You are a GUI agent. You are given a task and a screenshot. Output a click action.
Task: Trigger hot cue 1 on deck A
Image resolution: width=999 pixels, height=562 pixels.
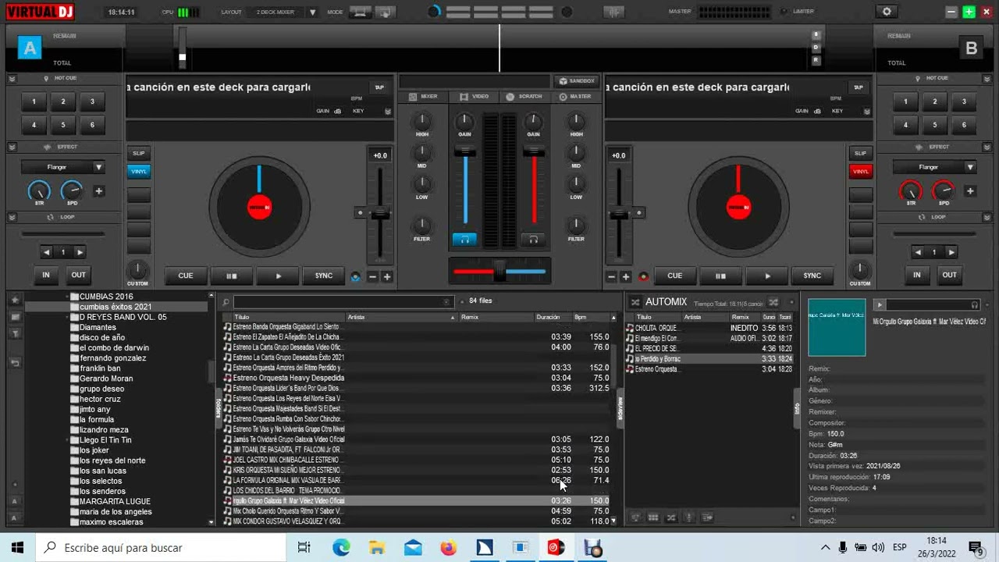(34, 101)
